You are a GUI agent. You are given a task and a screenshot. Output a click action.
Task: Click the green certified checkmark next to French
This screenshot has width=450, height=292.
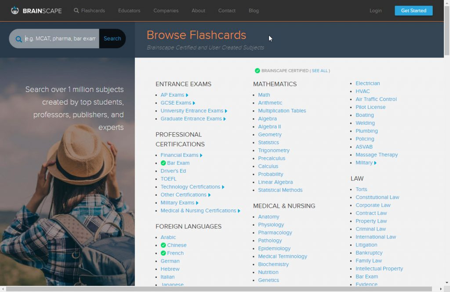[x=163, y=253]
